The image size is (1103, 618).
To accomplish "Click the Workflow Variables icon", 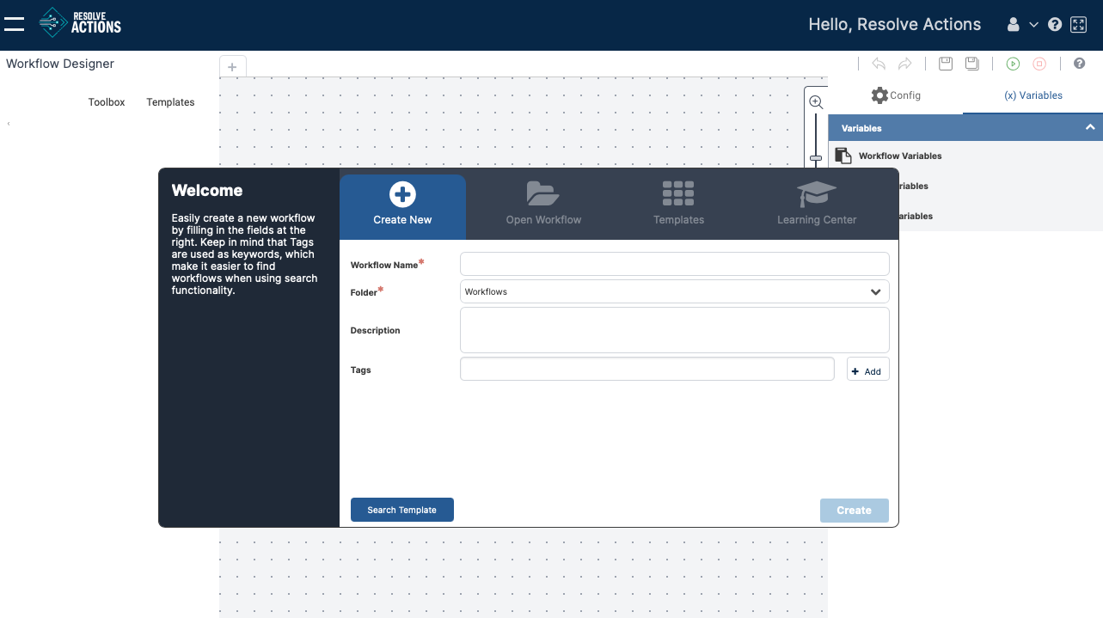I will [843, 156].
